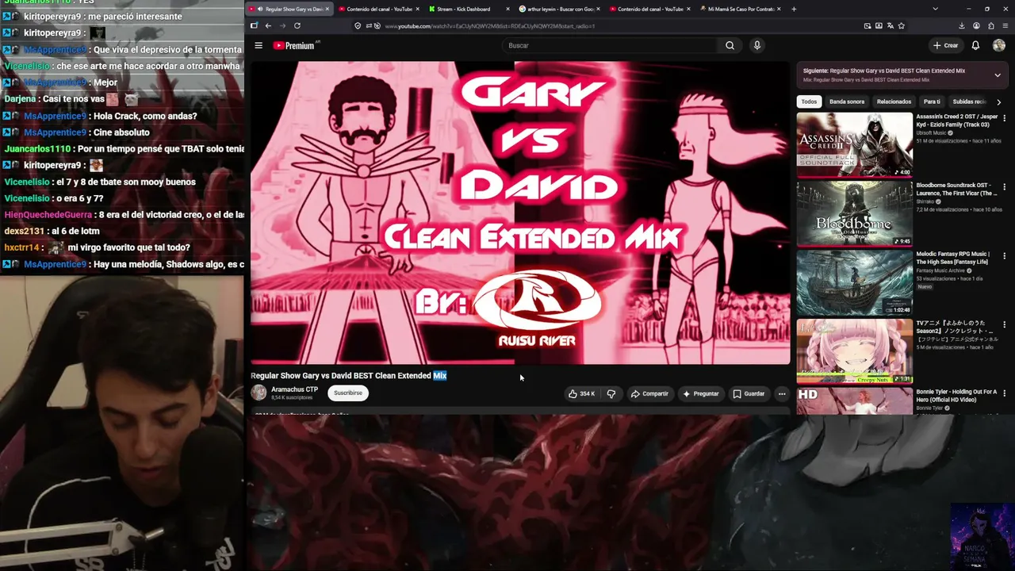This screenshot has height=571, width=1015.
Task: Open browser extensions menu
Action: click(990, 25)
